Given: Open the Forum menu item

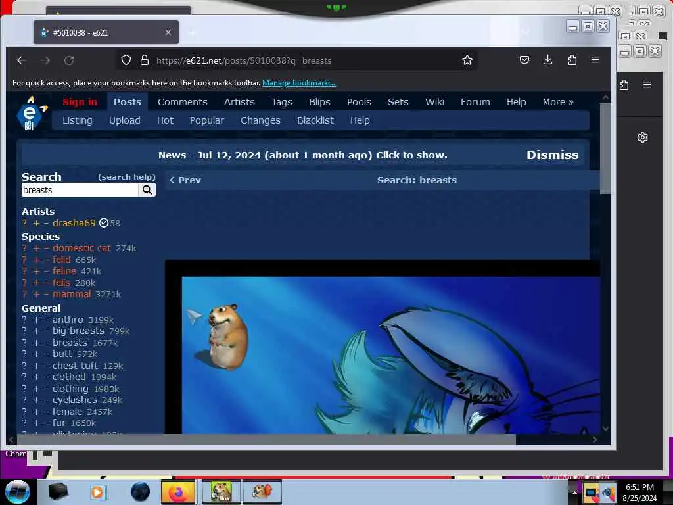Looking at the screenshot, I should pyautogui.click(x=475, y=102).
